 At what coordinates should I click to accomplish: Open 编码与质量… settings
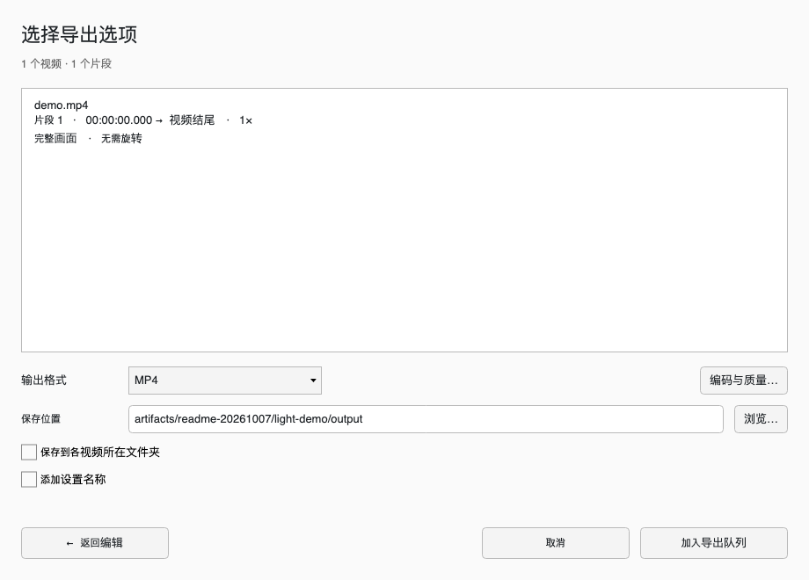[743, 381]
